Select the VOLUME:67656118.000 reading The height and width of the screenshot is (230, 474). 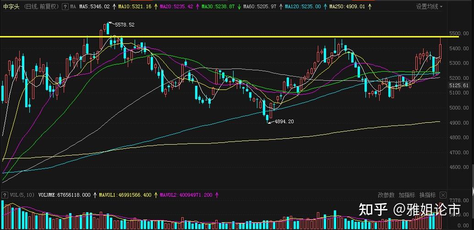point(65,195)
